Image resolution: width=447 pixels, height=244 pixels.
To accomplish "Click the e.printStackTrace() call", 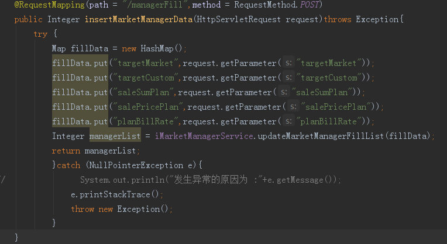I will click(x=116, y=194).
